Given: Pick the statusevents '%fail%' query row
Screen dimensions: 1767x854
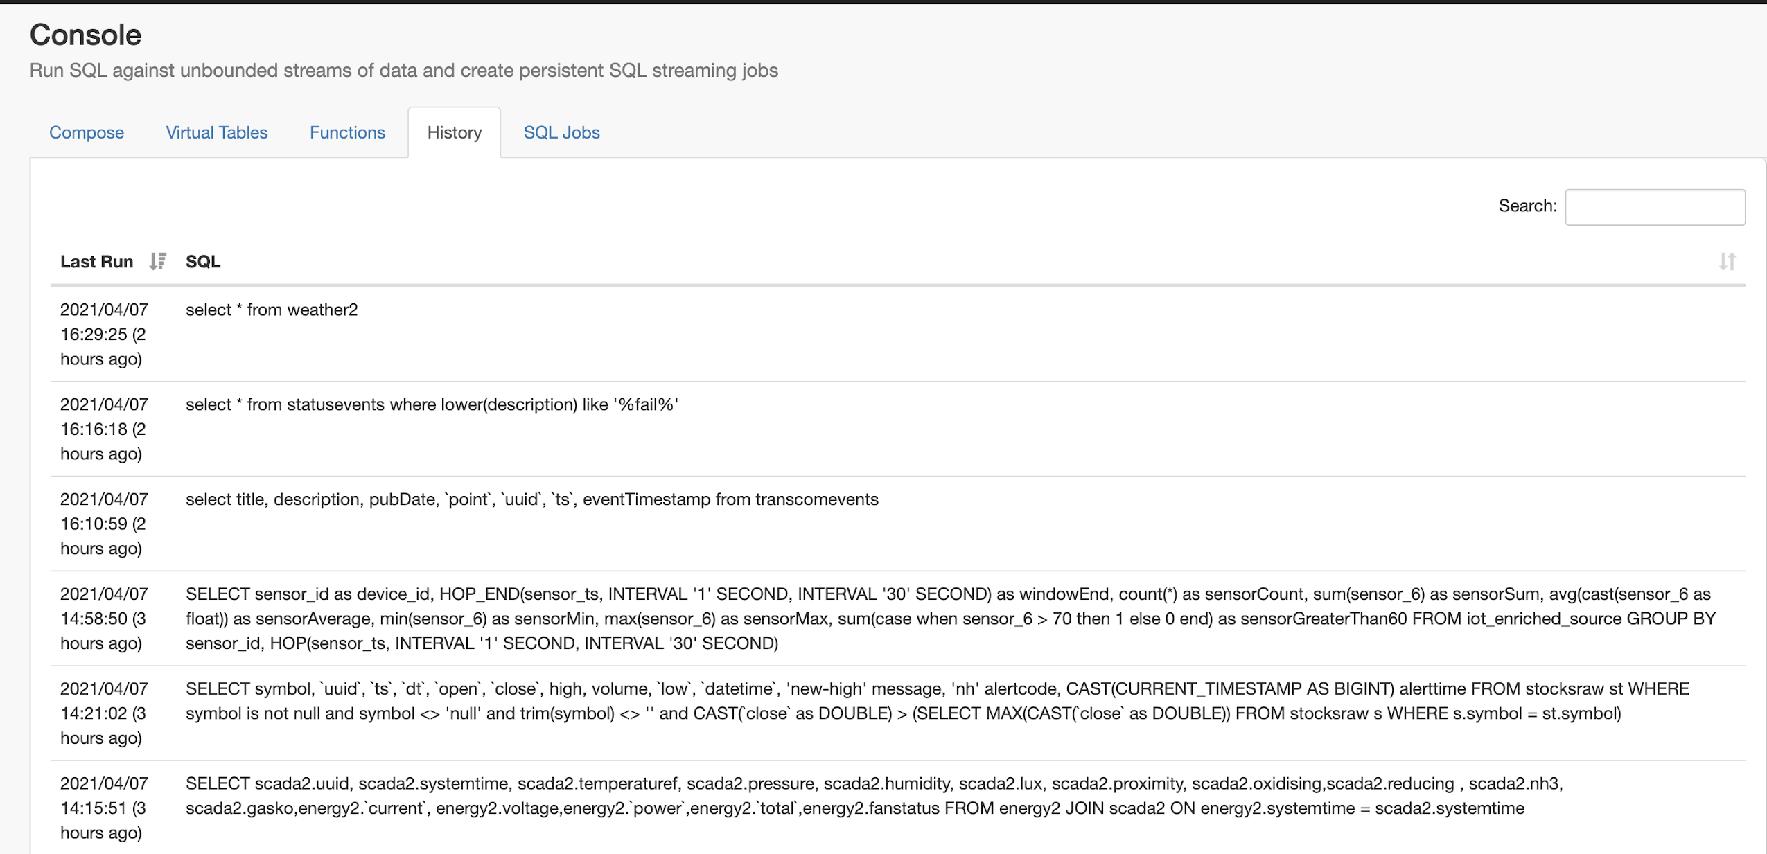Looking at the screenshot, I should point(432,404).
